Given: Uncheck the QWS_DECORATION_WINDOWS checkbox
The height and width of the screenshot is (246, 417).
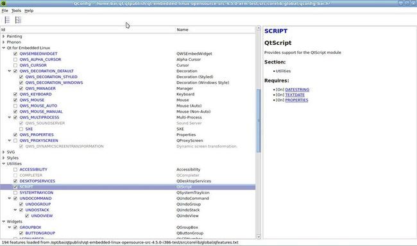Looking at the screenshot, I should [x=21, y=83].
